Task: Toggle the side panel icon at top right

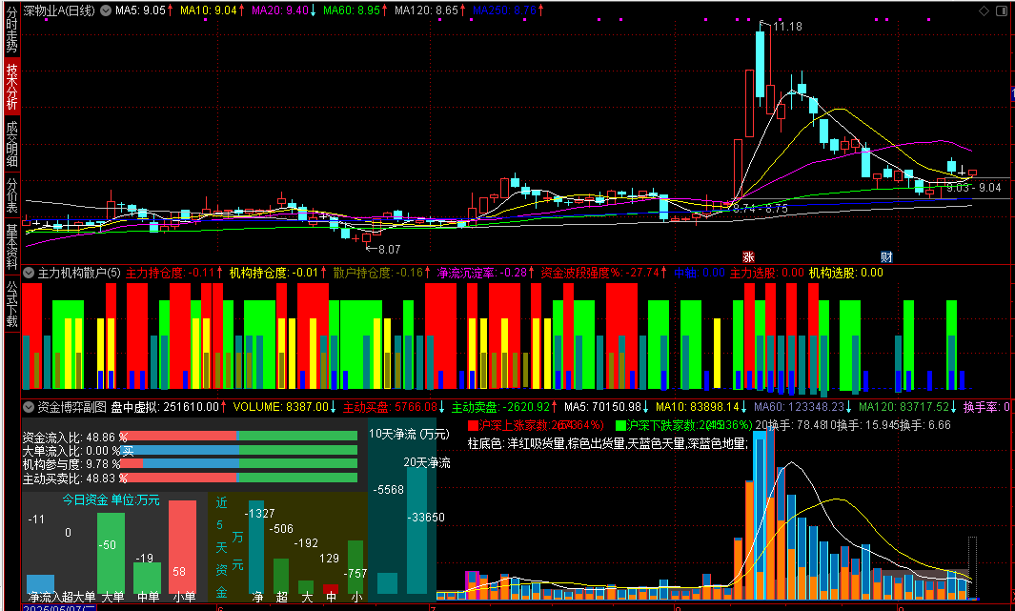Action: [x=1000, y=10]
